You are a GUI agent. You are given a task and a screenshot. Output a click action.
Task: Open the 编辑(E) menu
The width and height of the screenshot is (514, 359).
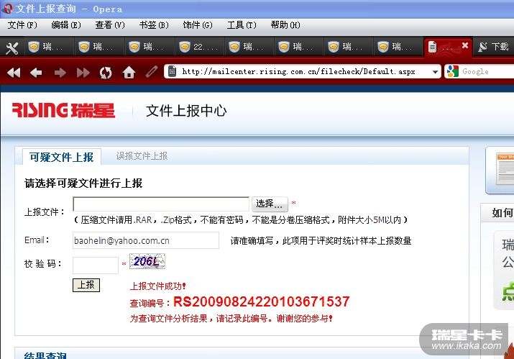point(66,25)
